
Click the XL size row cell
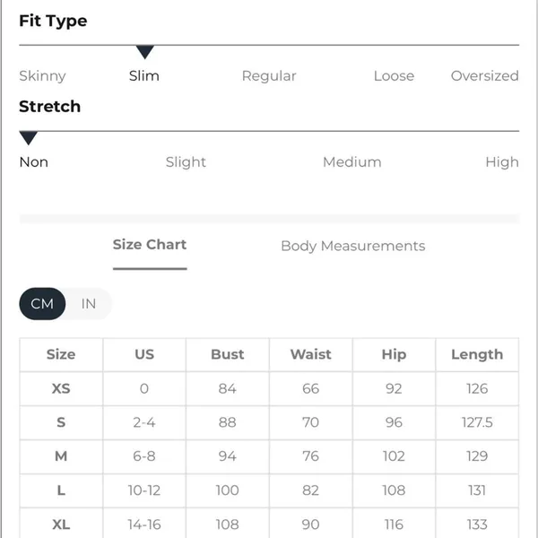tap(61, 525)
